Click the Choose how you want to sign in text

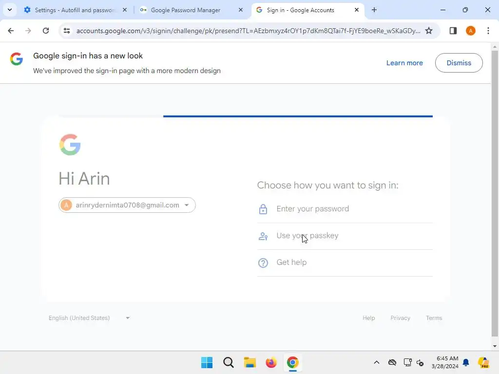coord(327,185)
